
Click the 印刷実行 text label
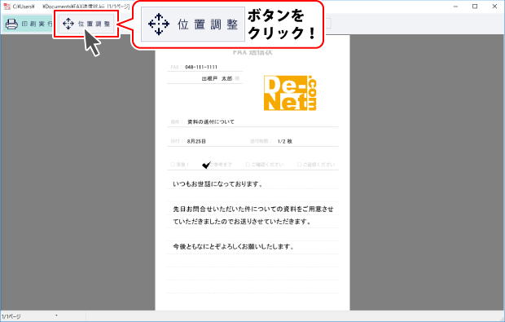(37, 24)
